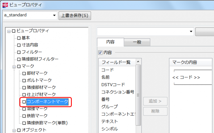Check the 溶接マーク checkbox

(x=24, y=109)
